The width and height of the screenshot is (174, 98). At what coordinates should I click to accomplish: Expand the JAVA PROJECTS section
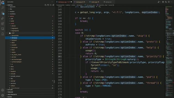tap(30, 94)
